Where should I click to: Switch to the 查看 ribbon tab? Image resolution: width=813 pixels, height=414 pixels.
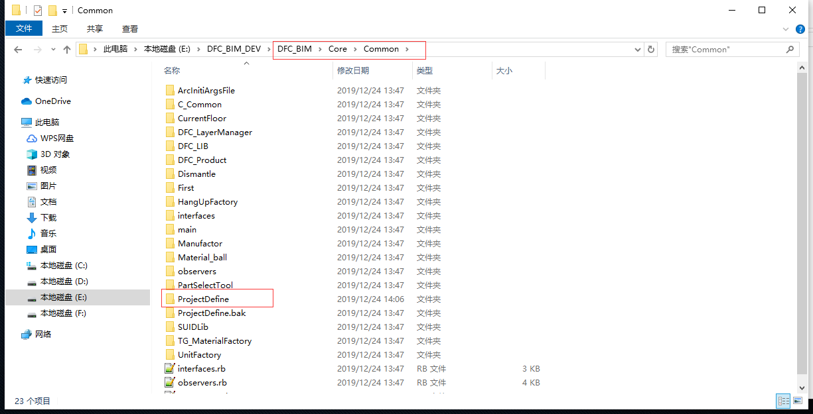coord(130,28)
